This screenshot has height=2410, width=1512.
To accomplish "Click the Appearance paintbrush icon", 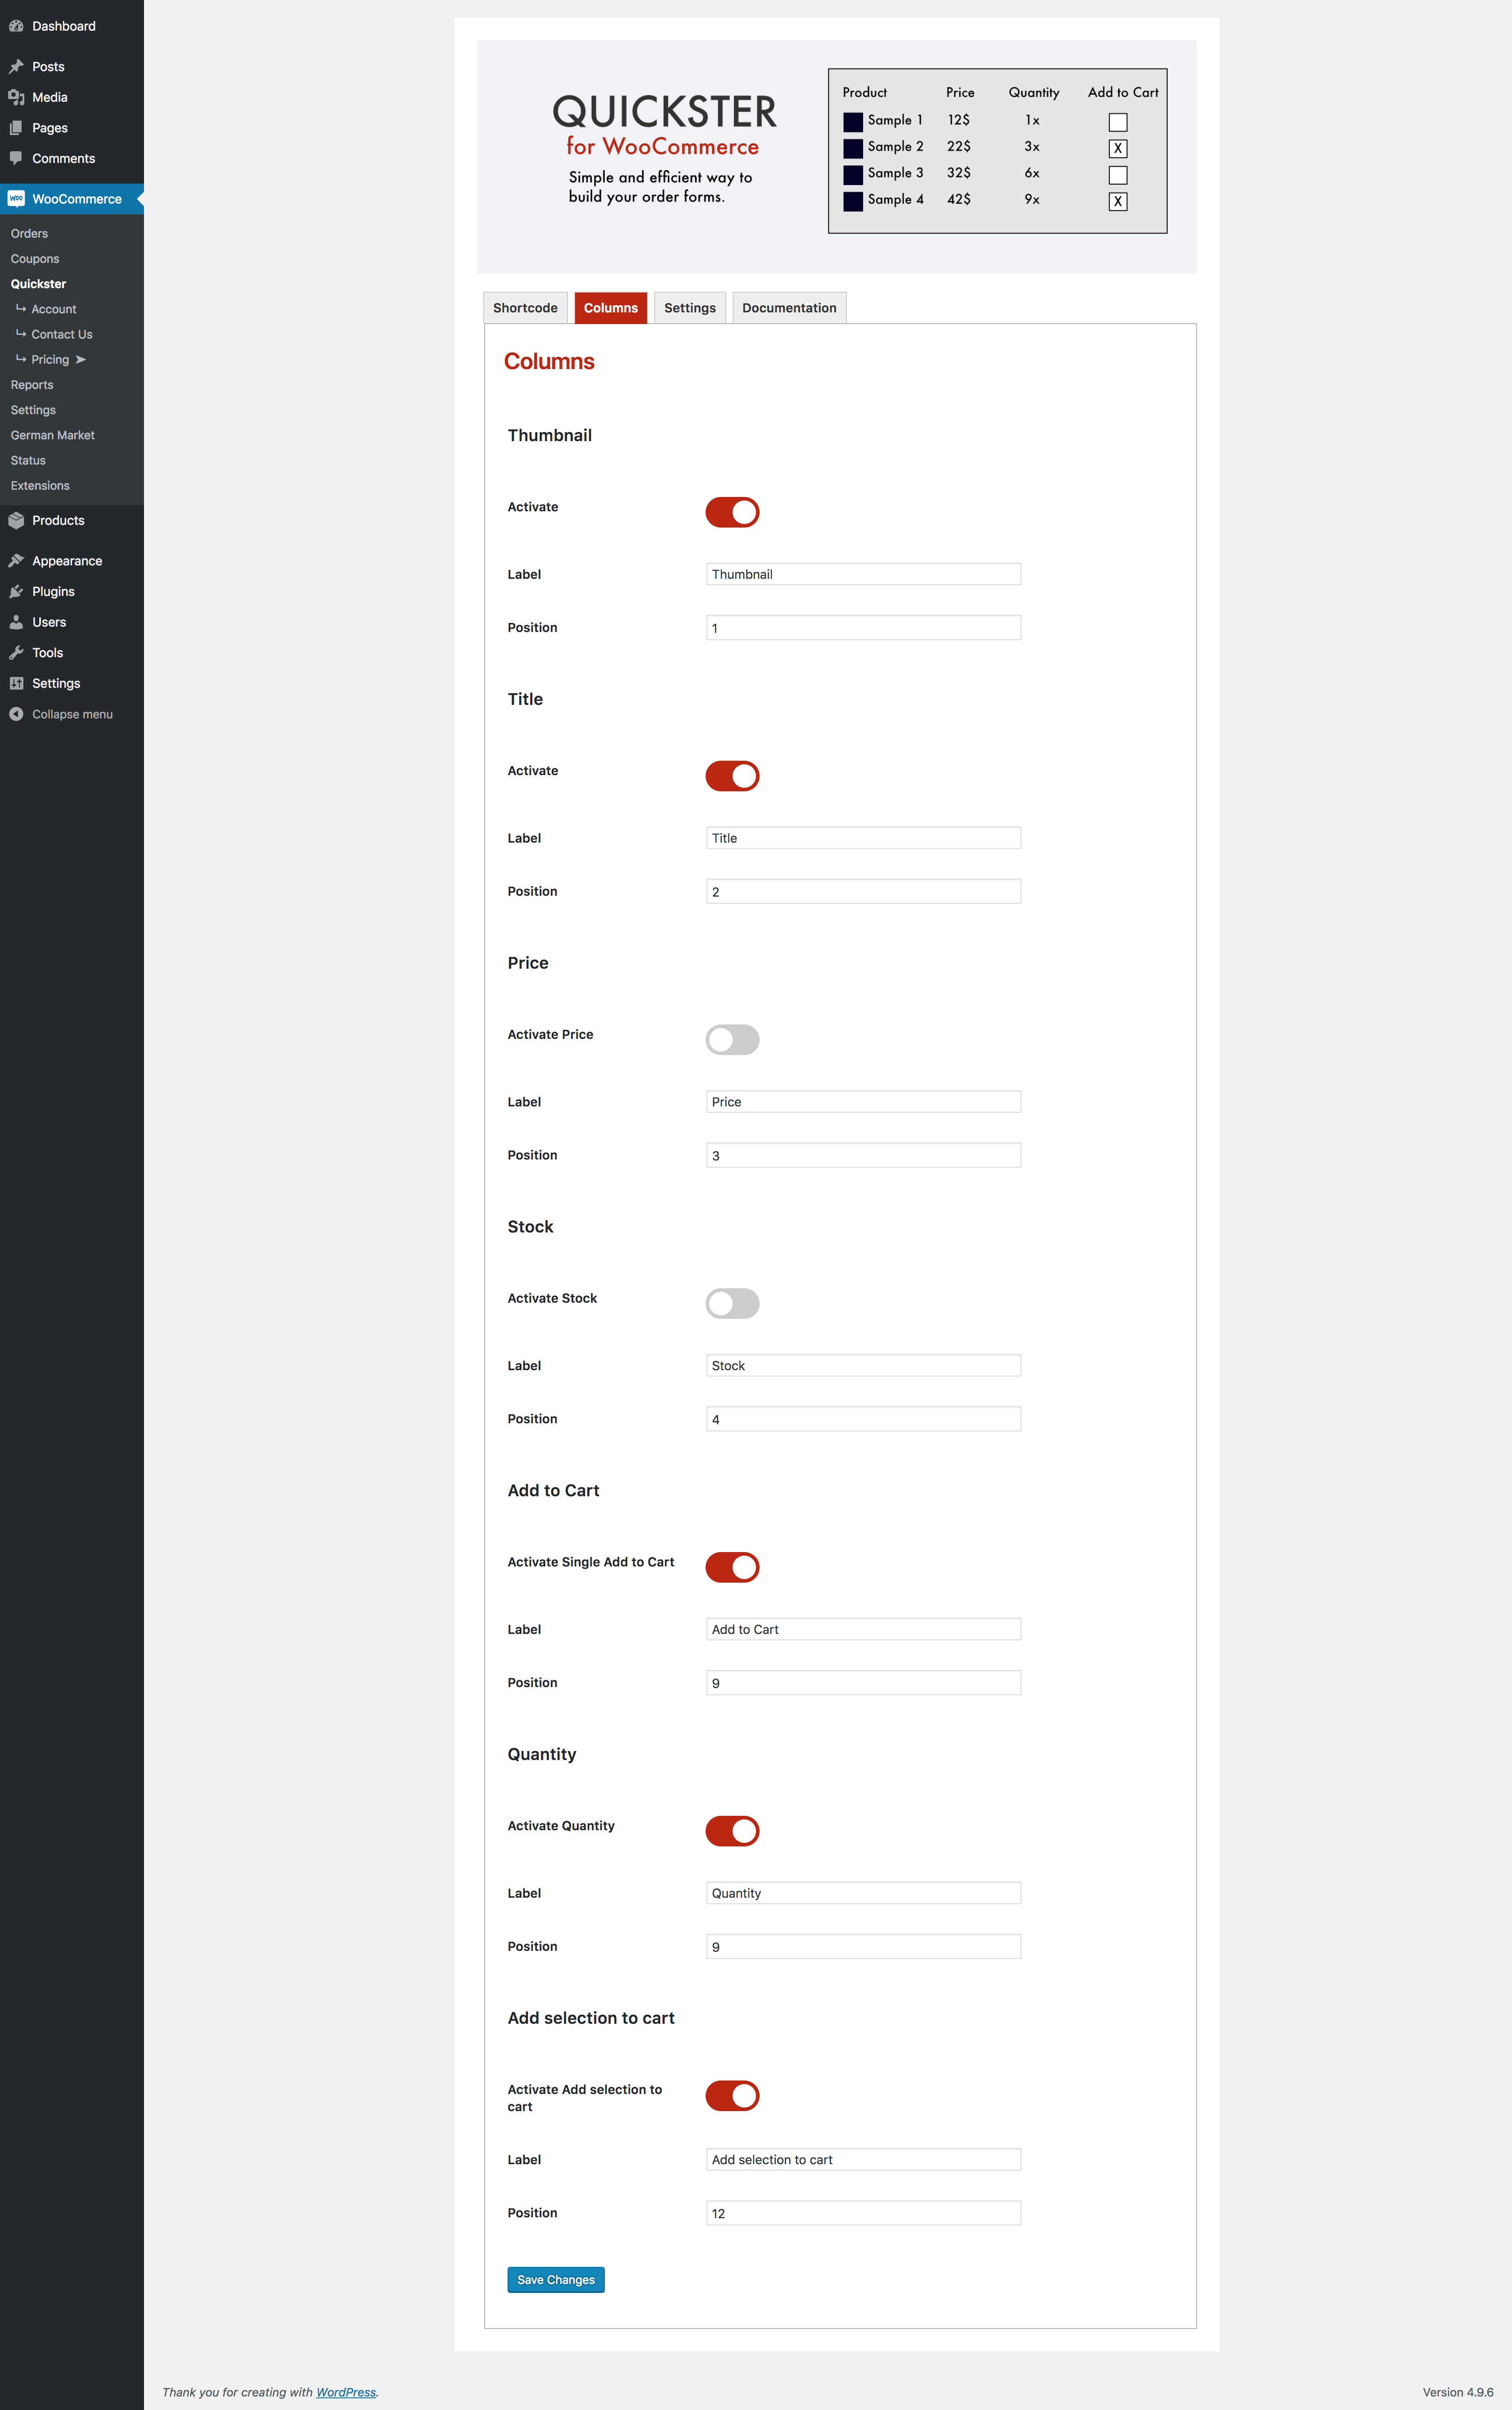I will coord(16,561).
